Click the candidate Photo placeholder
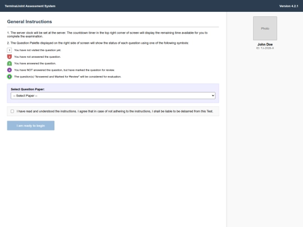 [265, 29]
